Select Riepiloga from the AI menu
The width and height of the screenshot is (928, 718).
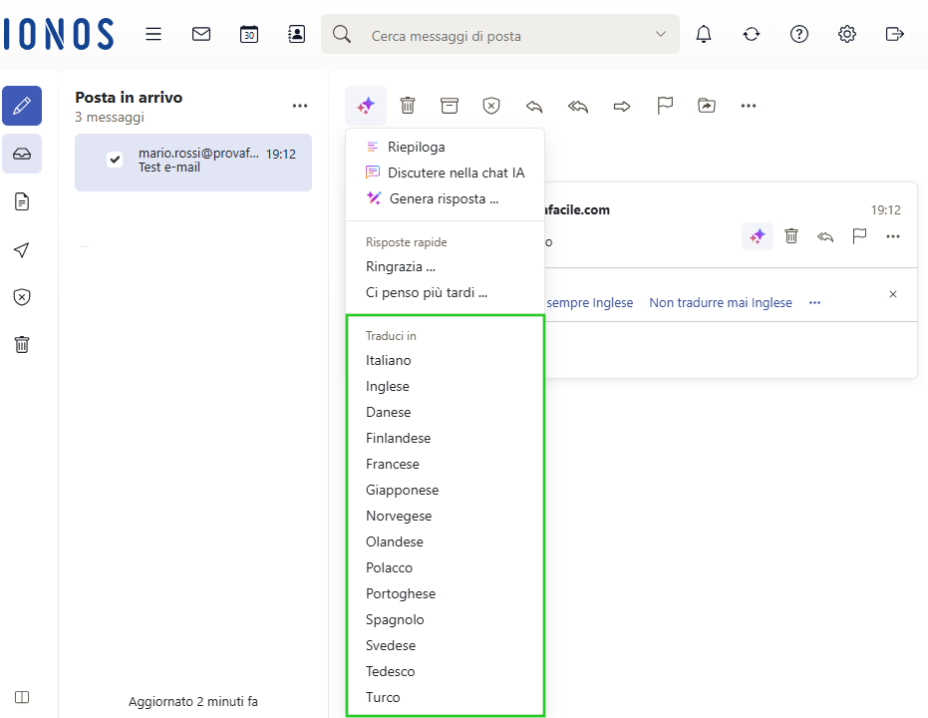(x=416, y=147)
